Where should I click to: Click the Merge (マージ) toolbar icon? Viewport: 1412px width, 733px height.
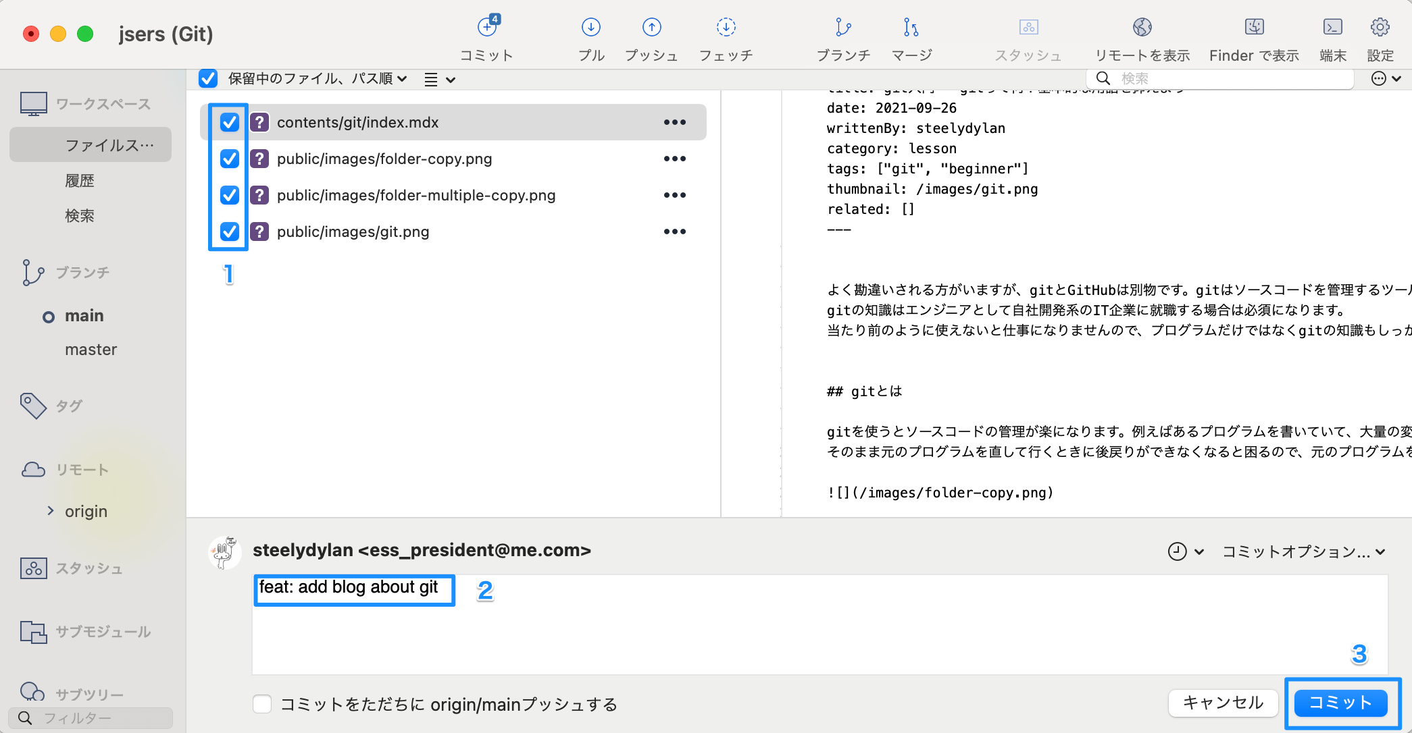click(x=911, y=28)
